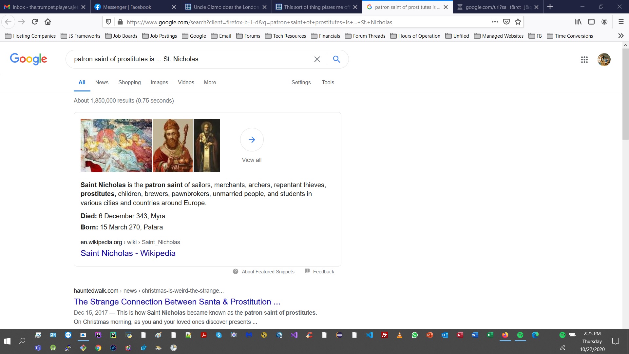Open the Windows Start menu
This screenshot has height=354, width=629.
pos(7,341)
